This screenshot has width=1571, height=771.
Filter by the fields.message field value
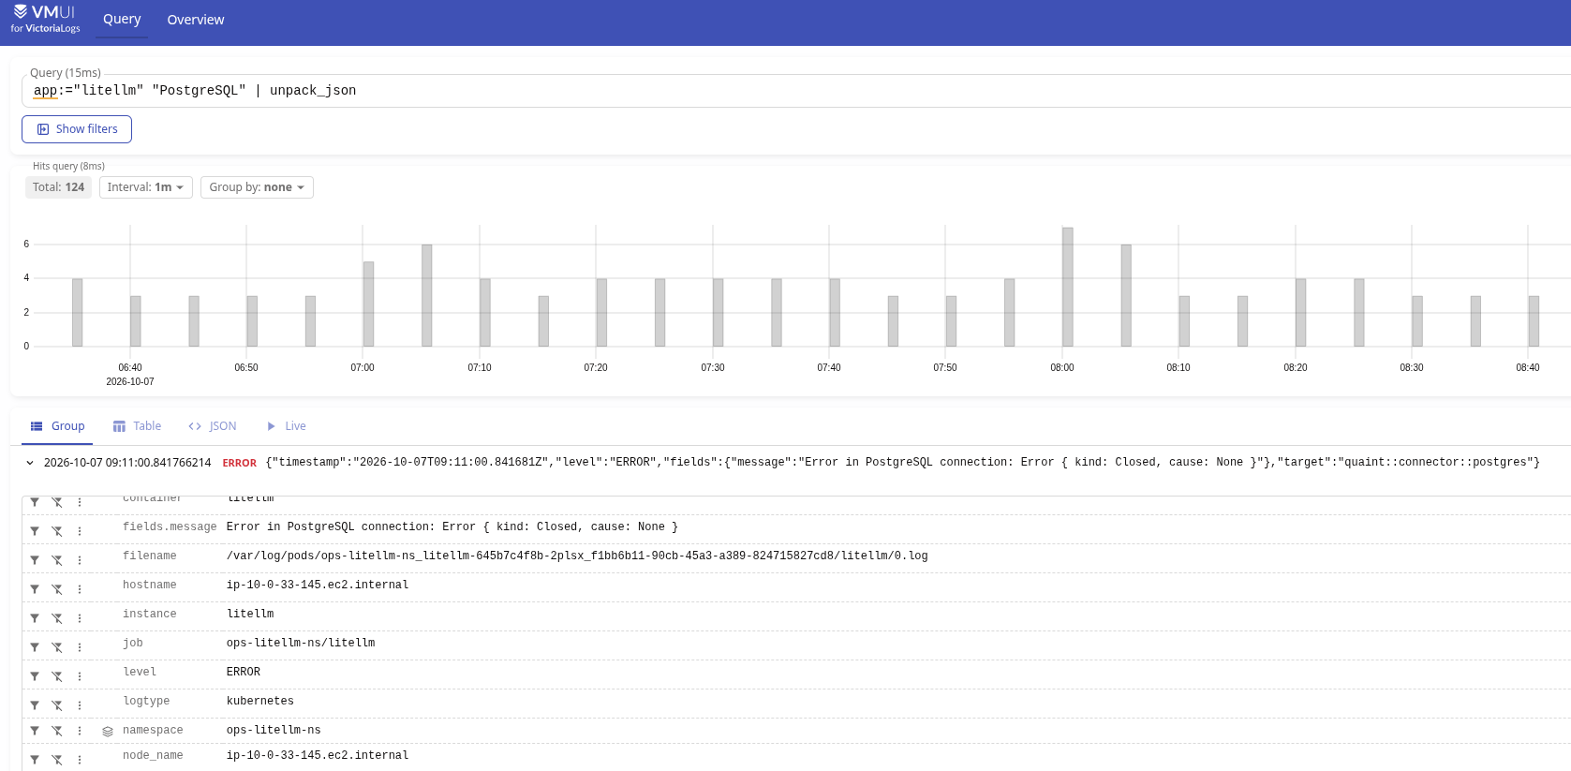[35, 531]
